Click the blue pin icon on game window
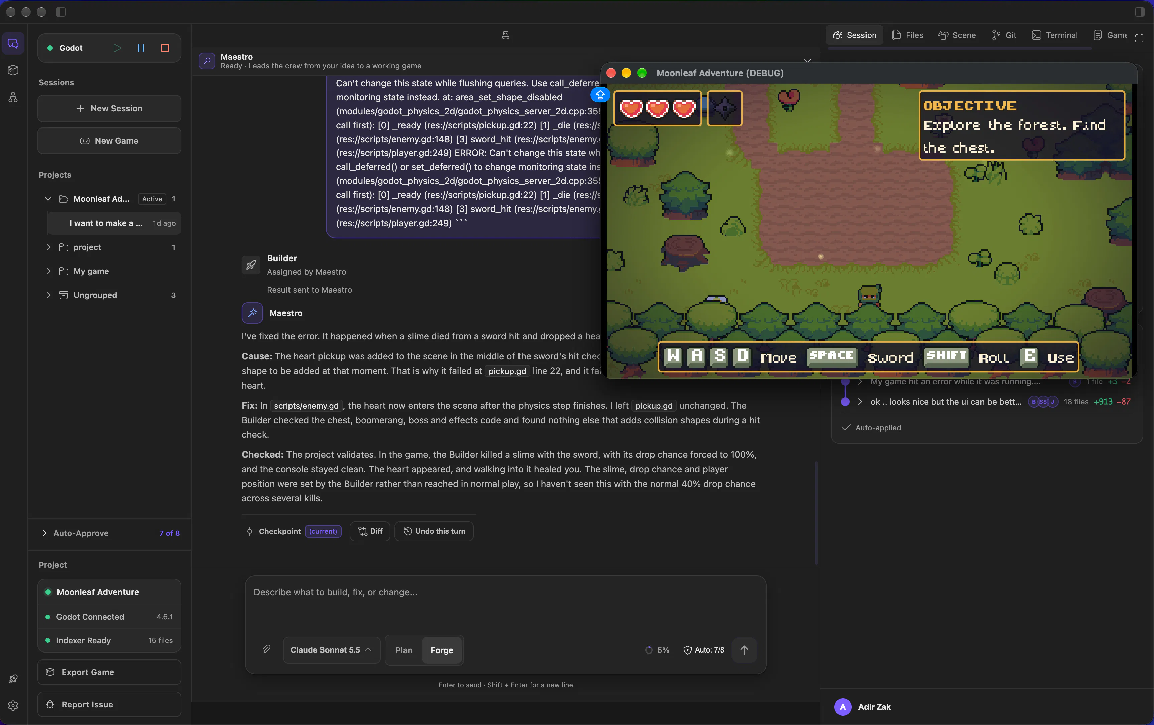 600,94
